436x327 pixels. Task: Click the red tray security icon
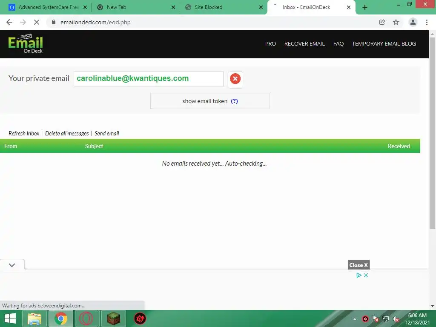[x=365, y=319]
